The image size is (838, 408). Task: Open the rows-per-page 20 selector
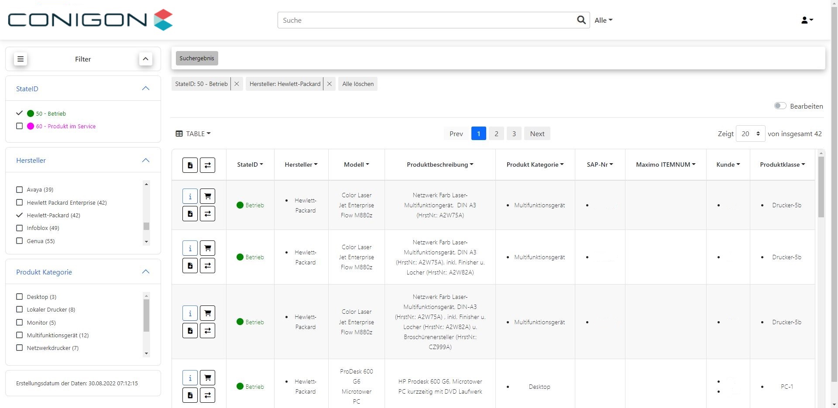tap(750, 134)
